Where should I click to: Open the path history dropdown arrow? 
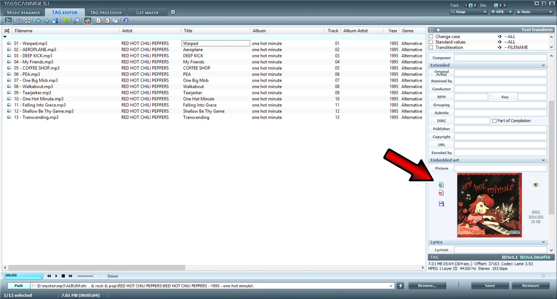tap(391, 286)
